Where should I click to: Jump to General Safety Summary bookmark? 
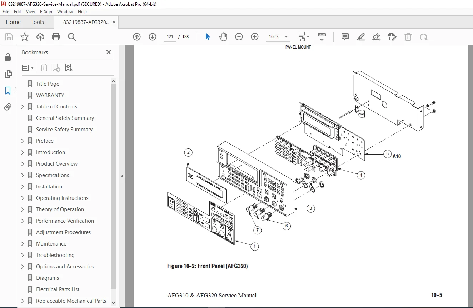pyautogui.click(x=65, y=118)
